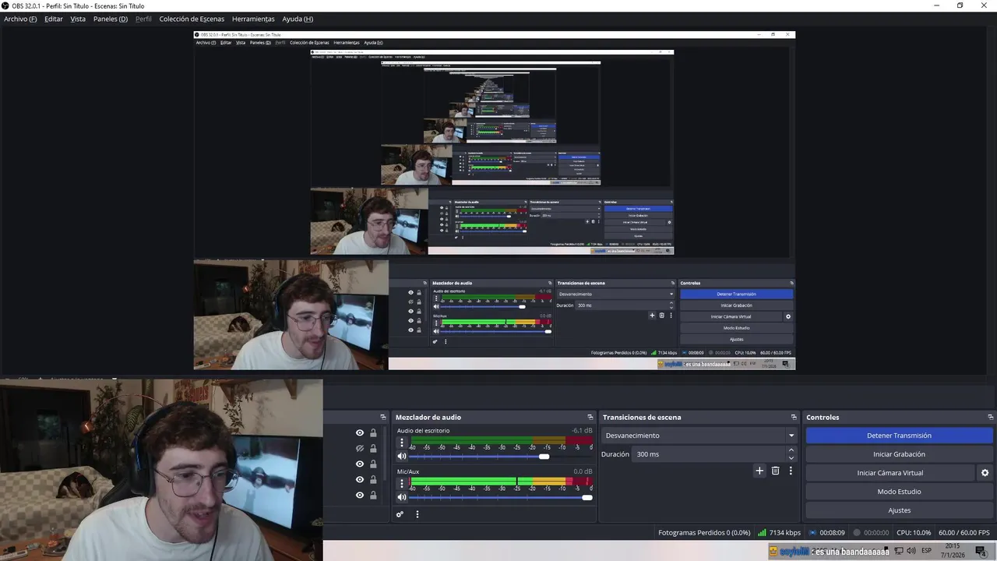Open audio mixer panel menu dots
The width and height of the screenshot is (997, 561).
pyautogui.click(x=417, y=514)
